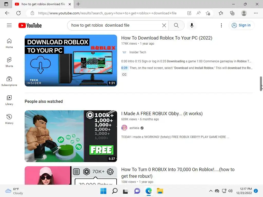Click the magnifier search button
This screenshot has width=263, height=197.
pos(176,25)
